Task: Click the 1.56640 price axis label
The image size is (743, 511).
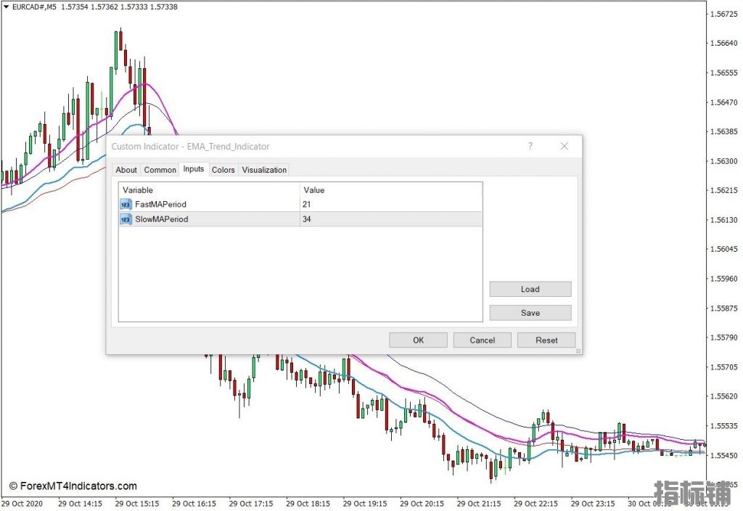Action: (x=723, y=43)
